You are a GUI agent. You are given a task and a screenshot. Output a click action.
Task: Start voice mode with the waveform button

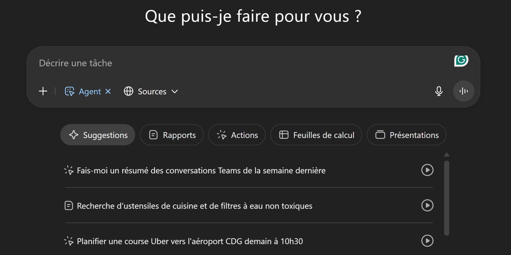point(463,91)
